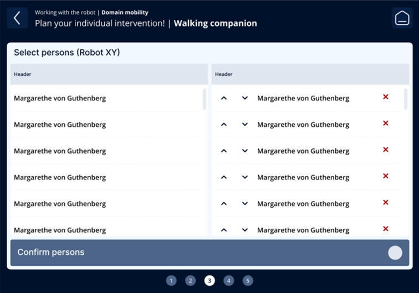Jump to step 4 in the pager

(229, 281)
